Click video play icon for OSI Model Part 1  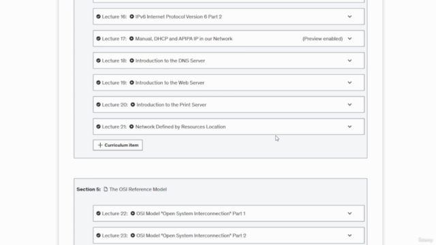pos(133,213)
